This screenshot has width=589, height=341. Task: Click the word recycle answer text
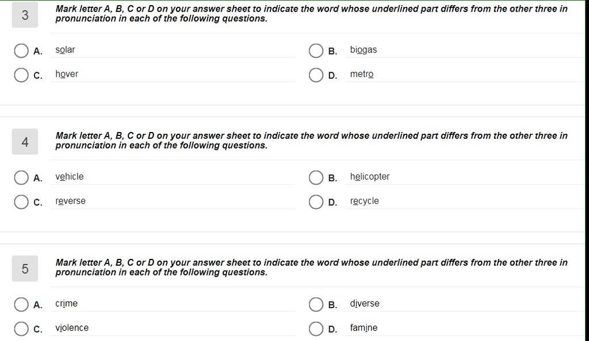click(x=364, y=201)
